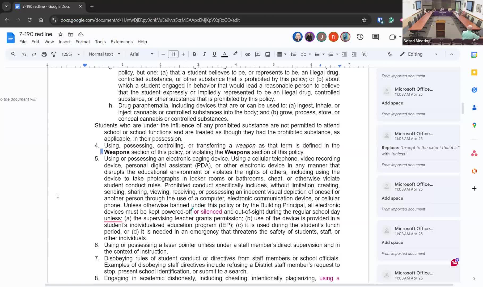Click the Add comment toolbar icon

click(257, 54)
